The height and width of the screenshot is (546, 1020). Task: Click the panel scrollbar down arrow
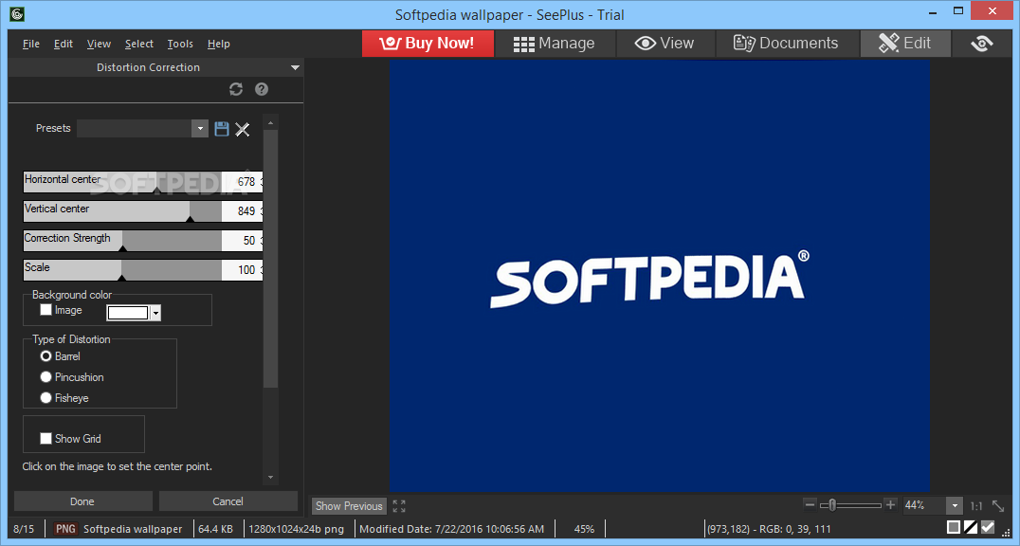[x=270, y=477]
